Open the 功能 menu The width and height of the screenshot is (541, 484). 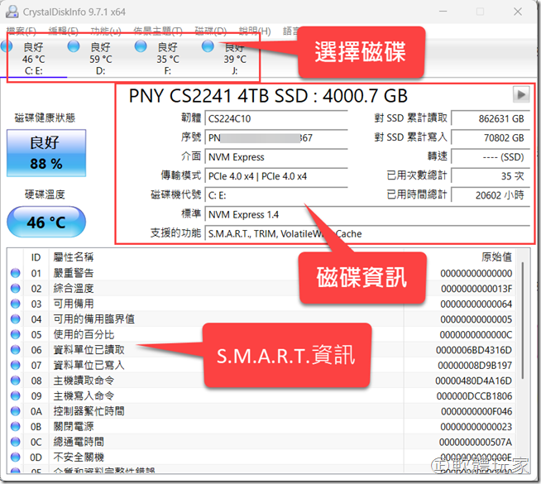(x=106, y=31)
